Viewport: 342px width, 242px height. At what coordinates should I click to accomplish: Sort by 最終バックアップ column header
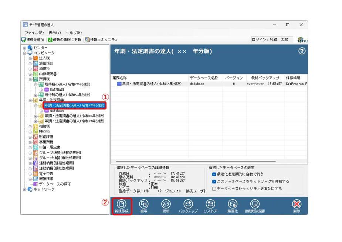[265, 78]
